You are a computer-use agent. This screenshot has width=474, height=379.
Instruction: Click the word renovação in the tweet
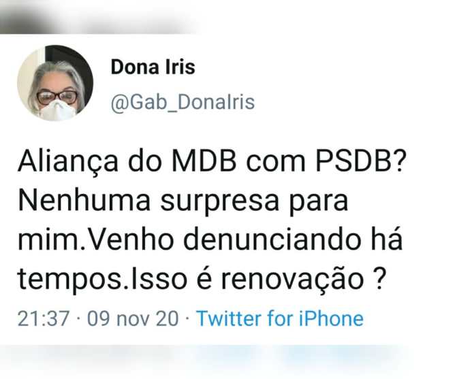pyautogui.click(x=292, y=280)
